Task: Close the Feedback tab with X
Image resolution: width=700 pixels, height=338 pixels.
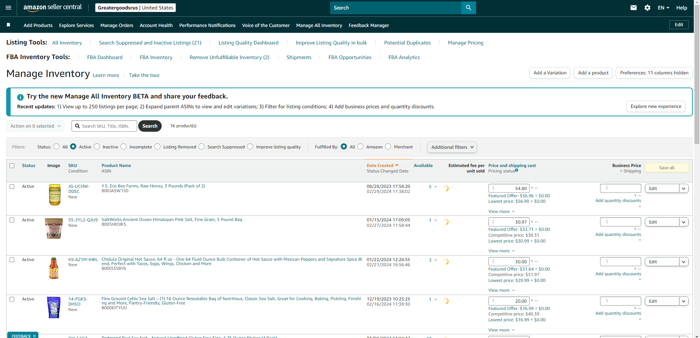Action: pos(34,336)
